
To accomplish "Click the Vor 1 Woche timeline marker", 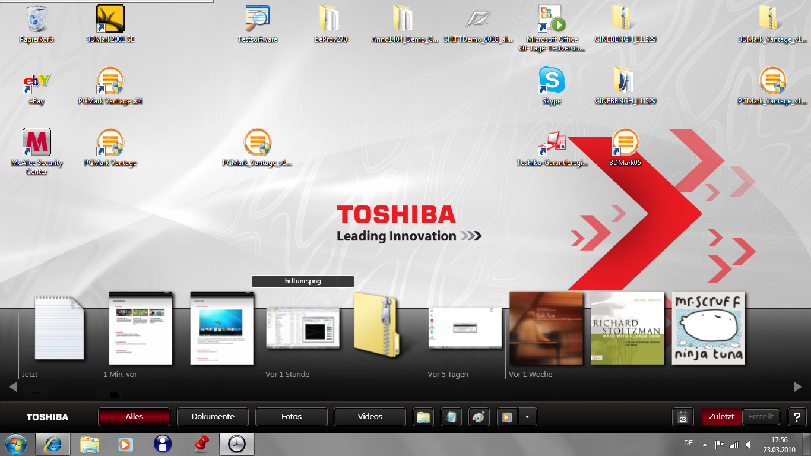I will 530,375.
